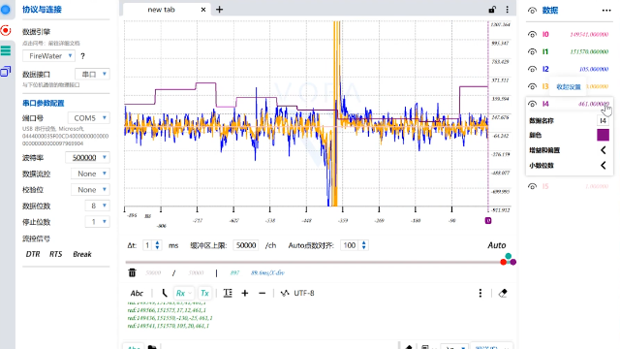Image resolution: width=620 pixels, height=349 pixels.
Task: Toggle the Tx transmit display
Action: tap(204, 293)
